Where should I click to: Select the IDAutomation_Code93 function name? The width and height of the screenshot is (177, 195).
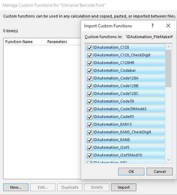click(x=114, y=117)
